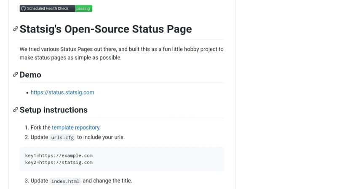Click the index.html inline code
Screen dimensions: 337x189
65,181
